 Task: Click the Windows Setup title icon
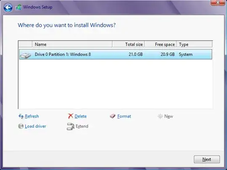(x=18, y=7)
